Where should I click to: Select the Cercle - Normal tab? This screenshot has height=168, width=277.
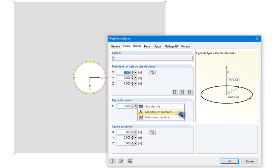point(132,46)
